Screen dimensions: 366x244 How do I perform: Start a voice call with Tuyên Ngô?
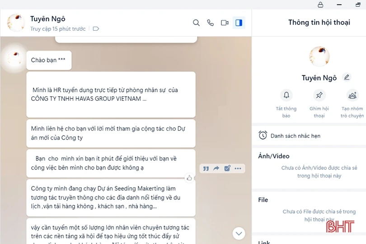coord(210,23)
